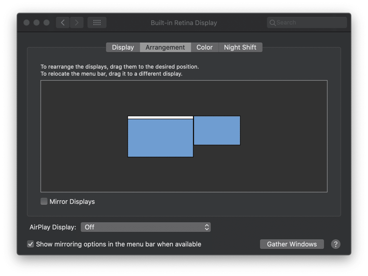Click inside the Search input field

307,22
